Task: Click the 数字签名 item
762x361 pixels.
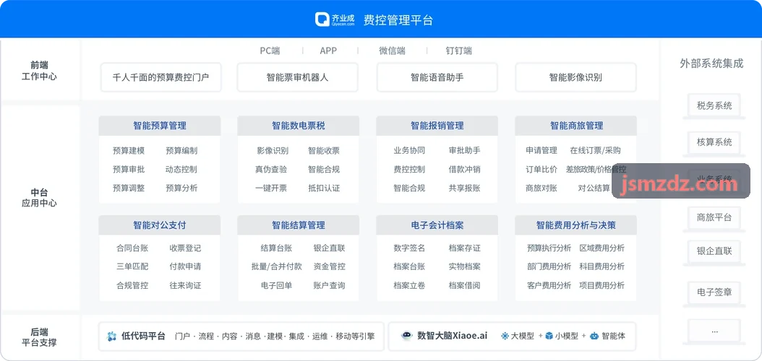Action: [409, 248]
